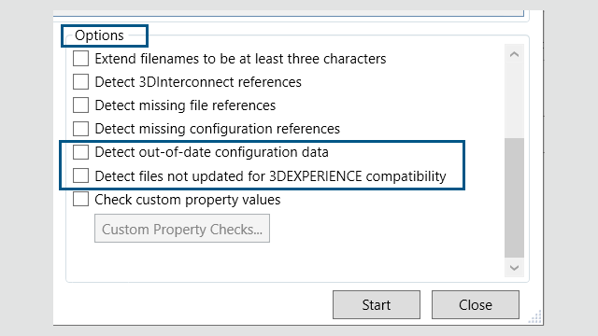Click the partially visible field above Options
This screenshot has height=336, width=598.
[289, 13]
